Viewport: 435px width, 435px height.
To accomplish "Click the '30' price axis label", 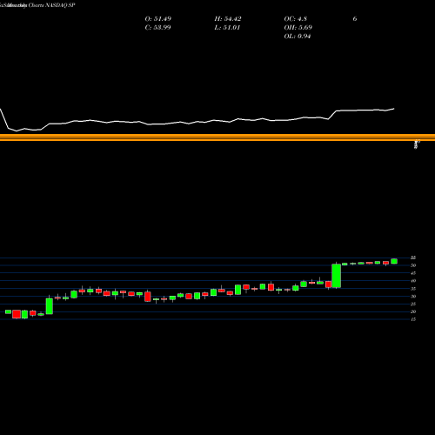I will click(413, 297).
